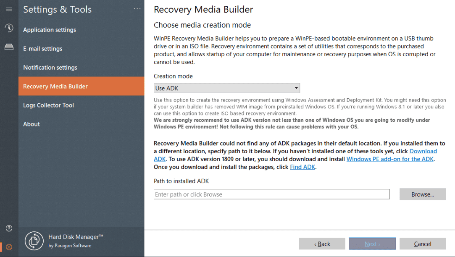455x257 pixels.
Task: Open Windows PE add-on for the ADK link
Action: coord(390,159)
